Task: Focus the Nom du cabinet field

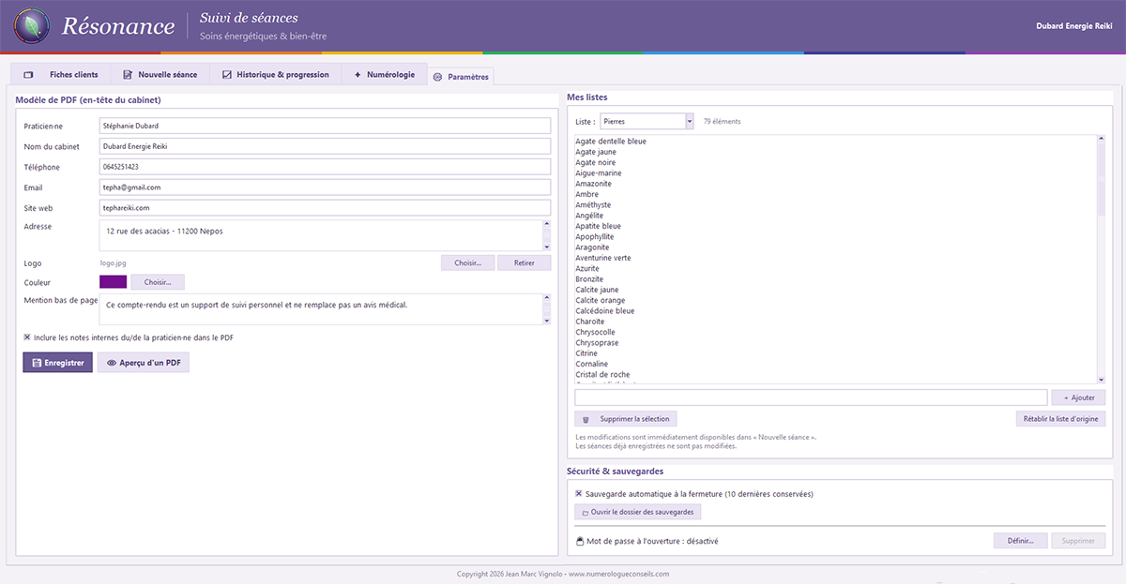Action: click(x=325, y=146)
